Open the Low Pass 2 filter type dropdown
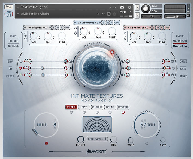The image size is (193, 159). point(97,139)
